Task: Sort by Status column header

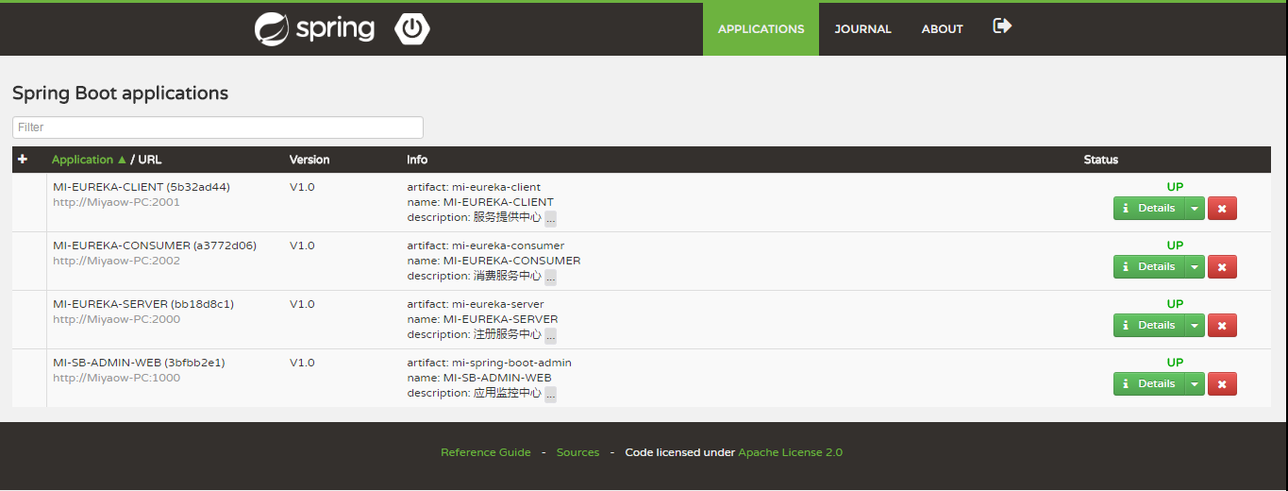Action: [1100, 160]
